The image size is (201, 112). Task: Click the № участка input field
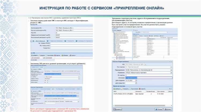tap(149, 75)
